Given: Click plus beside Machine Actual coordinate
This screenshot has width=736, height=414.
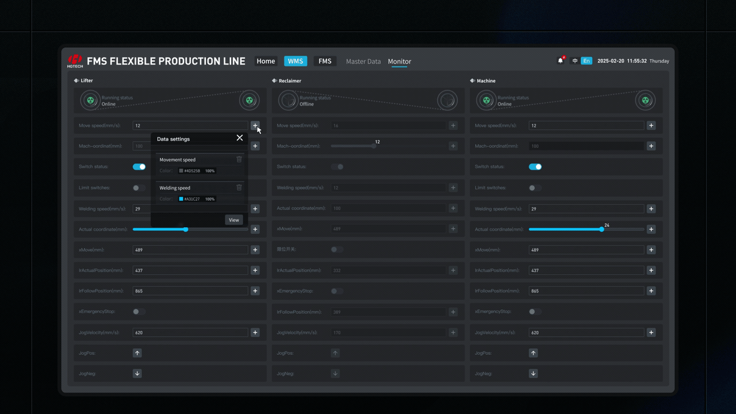Looking at the screenshot, I should click(x=651, y=229).
